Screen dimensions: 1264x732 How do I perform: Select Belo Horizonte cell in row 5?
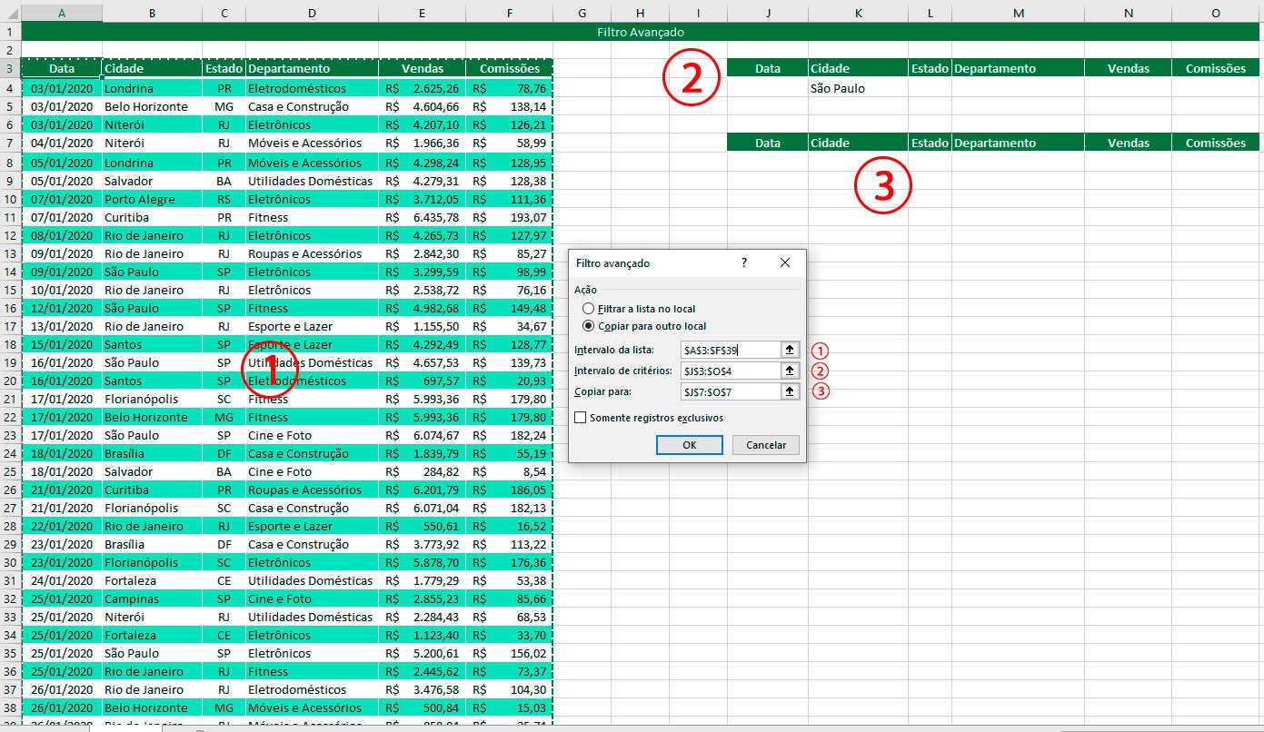[x=152, y=106]
